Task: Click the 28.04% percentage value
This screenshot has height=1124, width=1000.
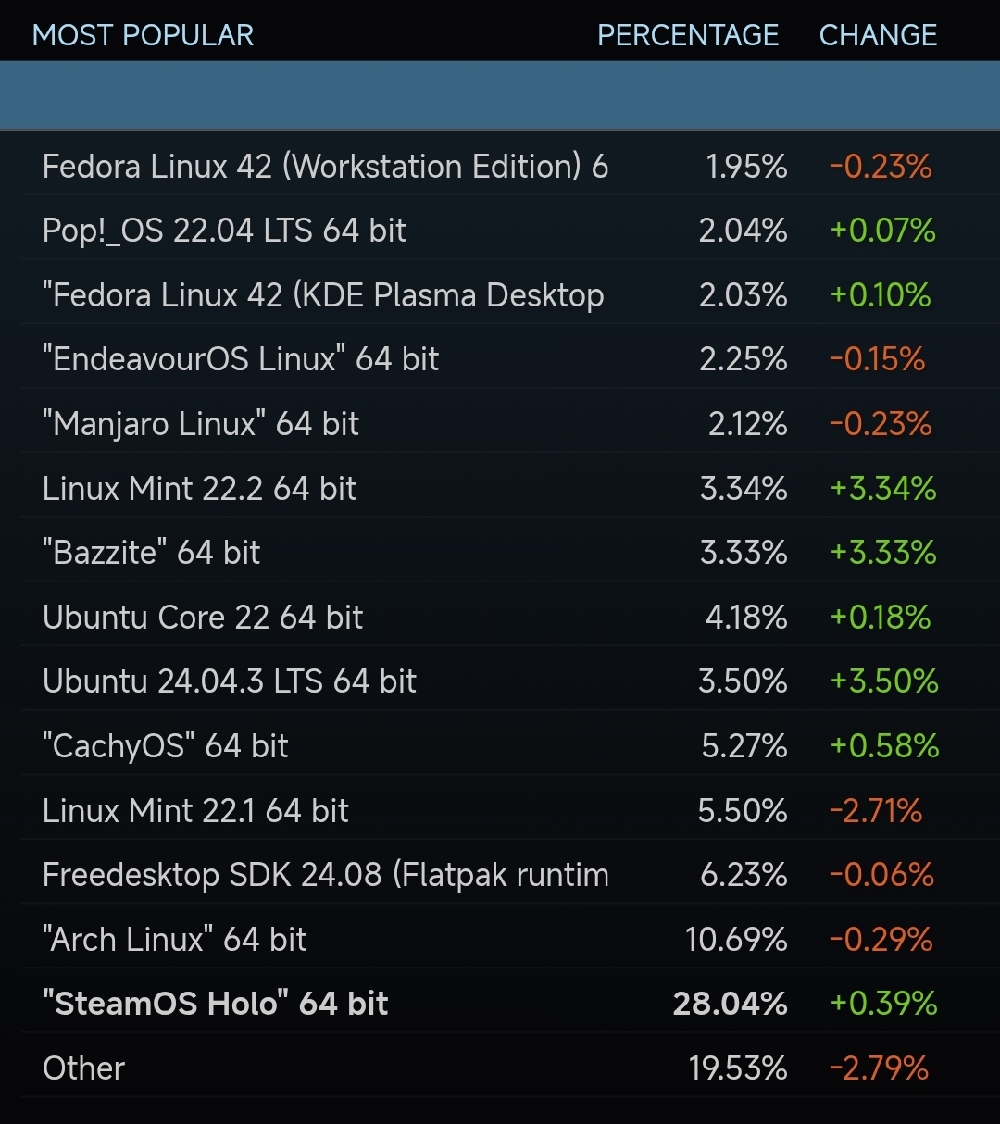Action: [x=730, y=1004]
